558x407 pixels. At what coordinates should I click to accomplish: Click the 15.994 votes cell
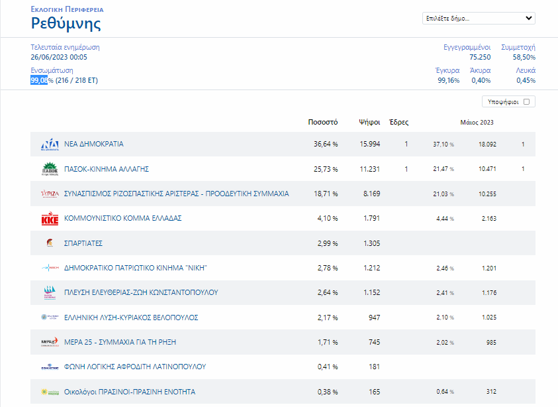pyautogui.click(x=370, y=144)
